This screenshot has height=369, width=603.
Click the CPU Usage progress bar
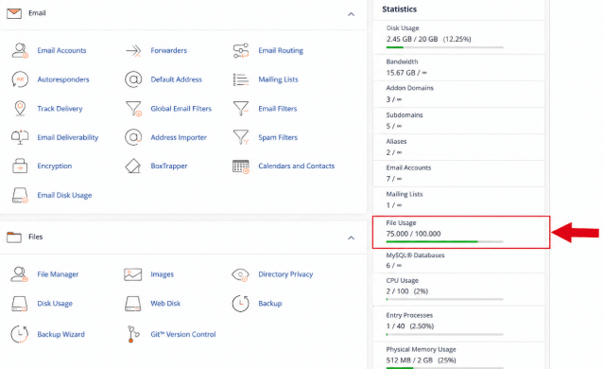[444, 299]
